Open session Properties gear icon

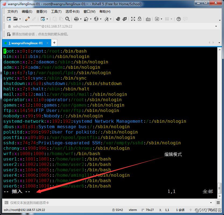pos(43,19)
